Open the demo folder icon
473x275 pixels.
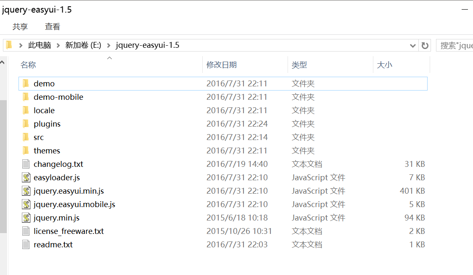tap(26, 83)
